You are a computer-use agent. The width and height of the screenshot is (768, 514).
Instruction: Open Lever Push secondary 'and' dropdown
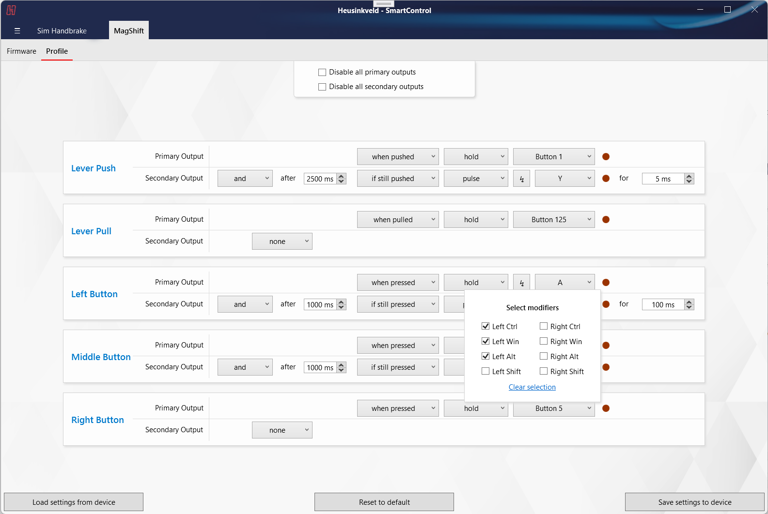pyautogui.click(x=245, y=179)
